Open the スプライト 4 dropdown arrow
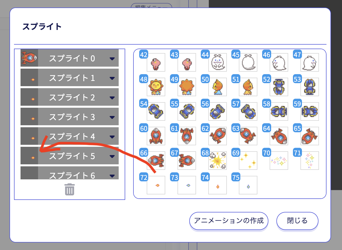Viewport: 342px width, 250px height. (112, 137)
